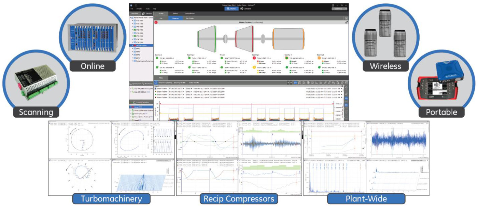Select Direct (Thrust) trended variable
This screenshot has height=207, width=478.
(140, 114)
